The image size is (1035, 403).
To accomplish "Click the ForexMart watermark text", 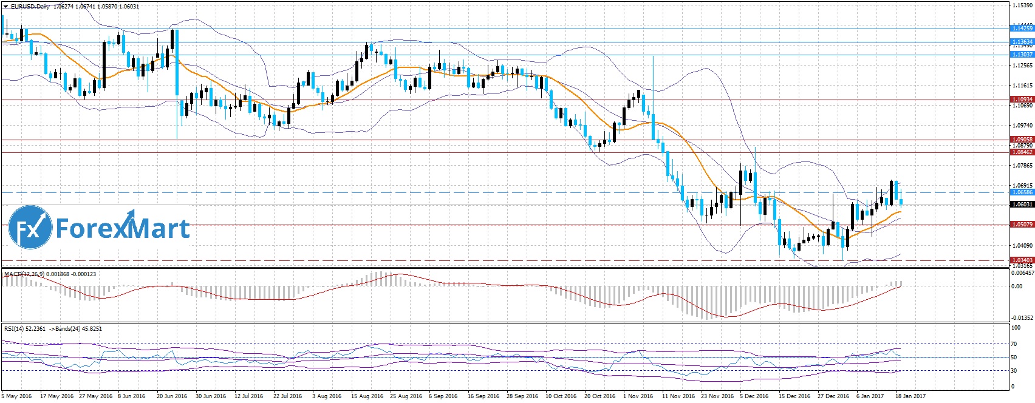I will click(x=123, y=228).
